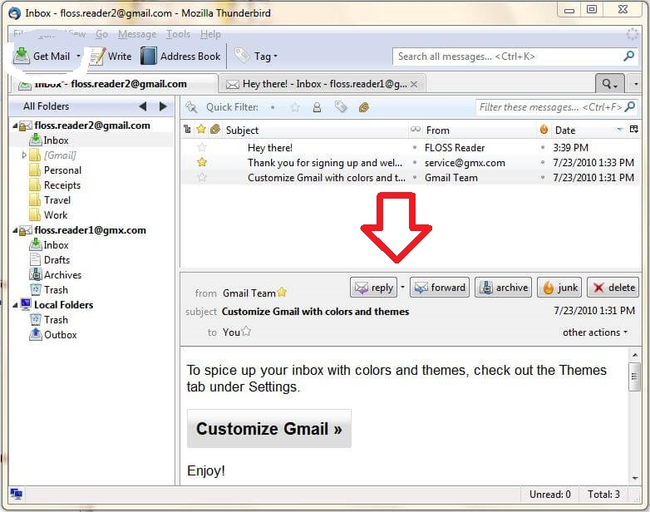Screen dimensions: 650x512
Task: Toggle attachments-only quick filter
Action: pyautogui.click(x=363, y=108)
